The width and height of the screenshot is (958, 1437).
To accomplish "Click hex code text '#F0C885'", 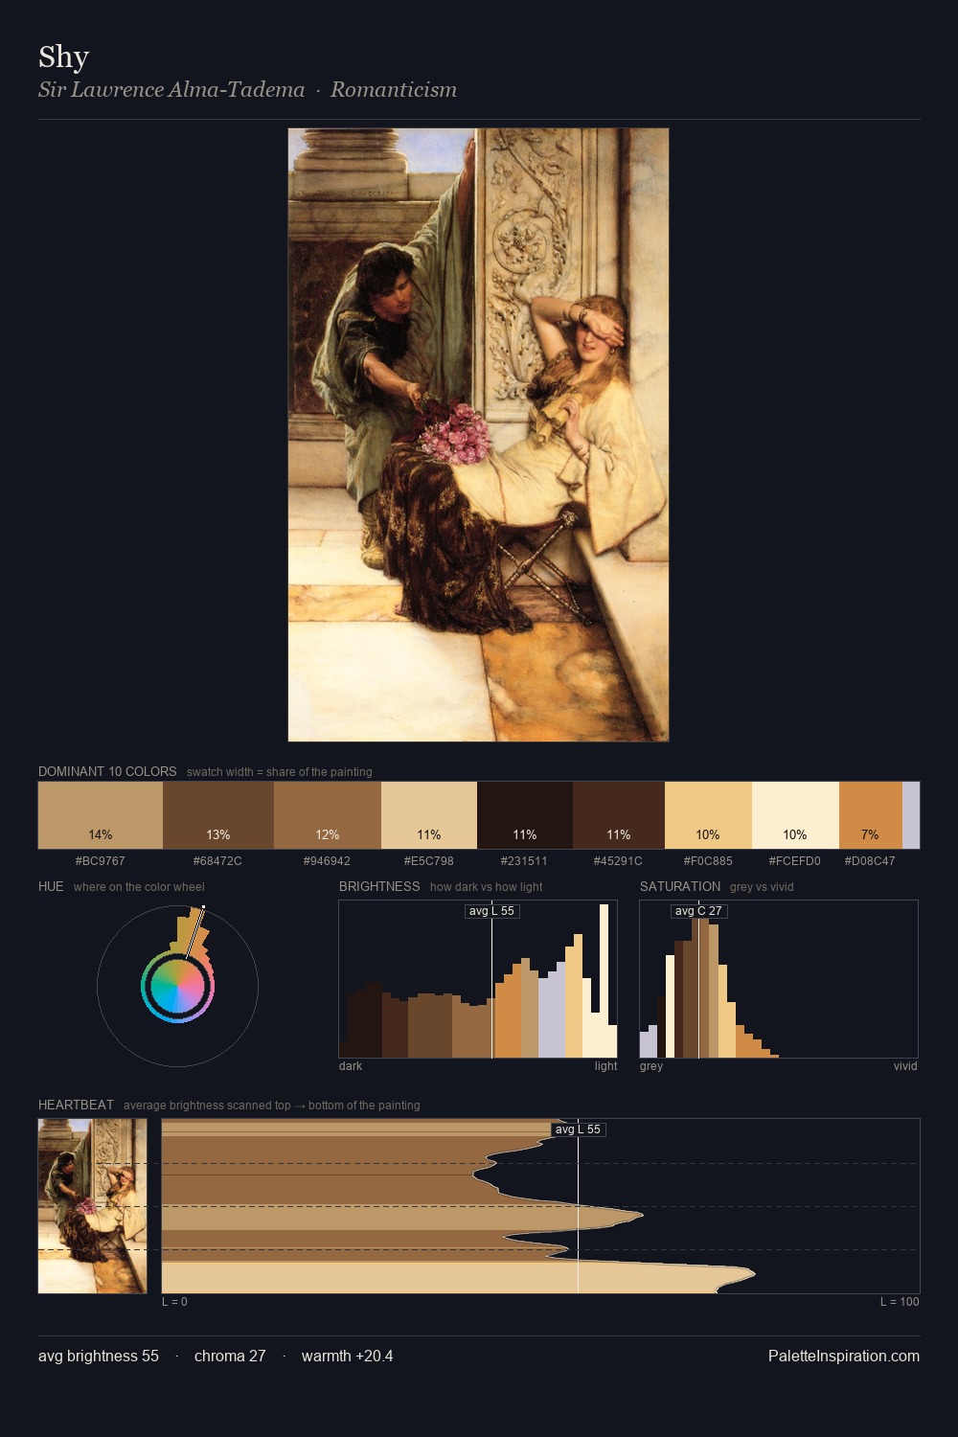I will pyautogui.click(x=708, y=860).
